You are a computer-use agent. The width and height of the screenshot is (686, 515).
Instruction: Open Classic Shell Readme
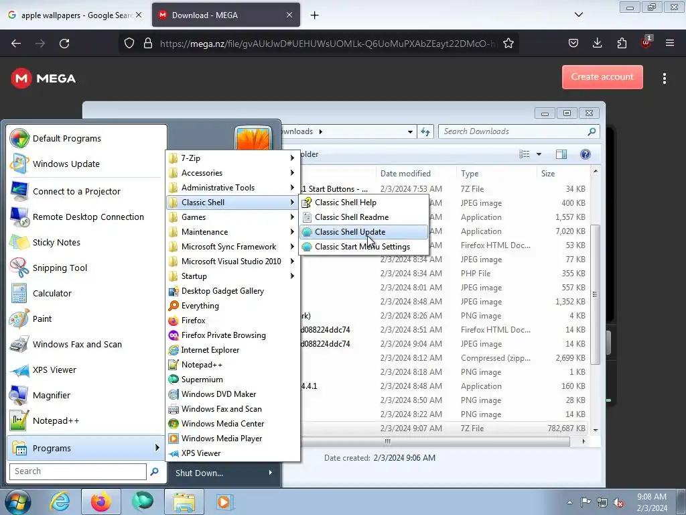(364, 217)
